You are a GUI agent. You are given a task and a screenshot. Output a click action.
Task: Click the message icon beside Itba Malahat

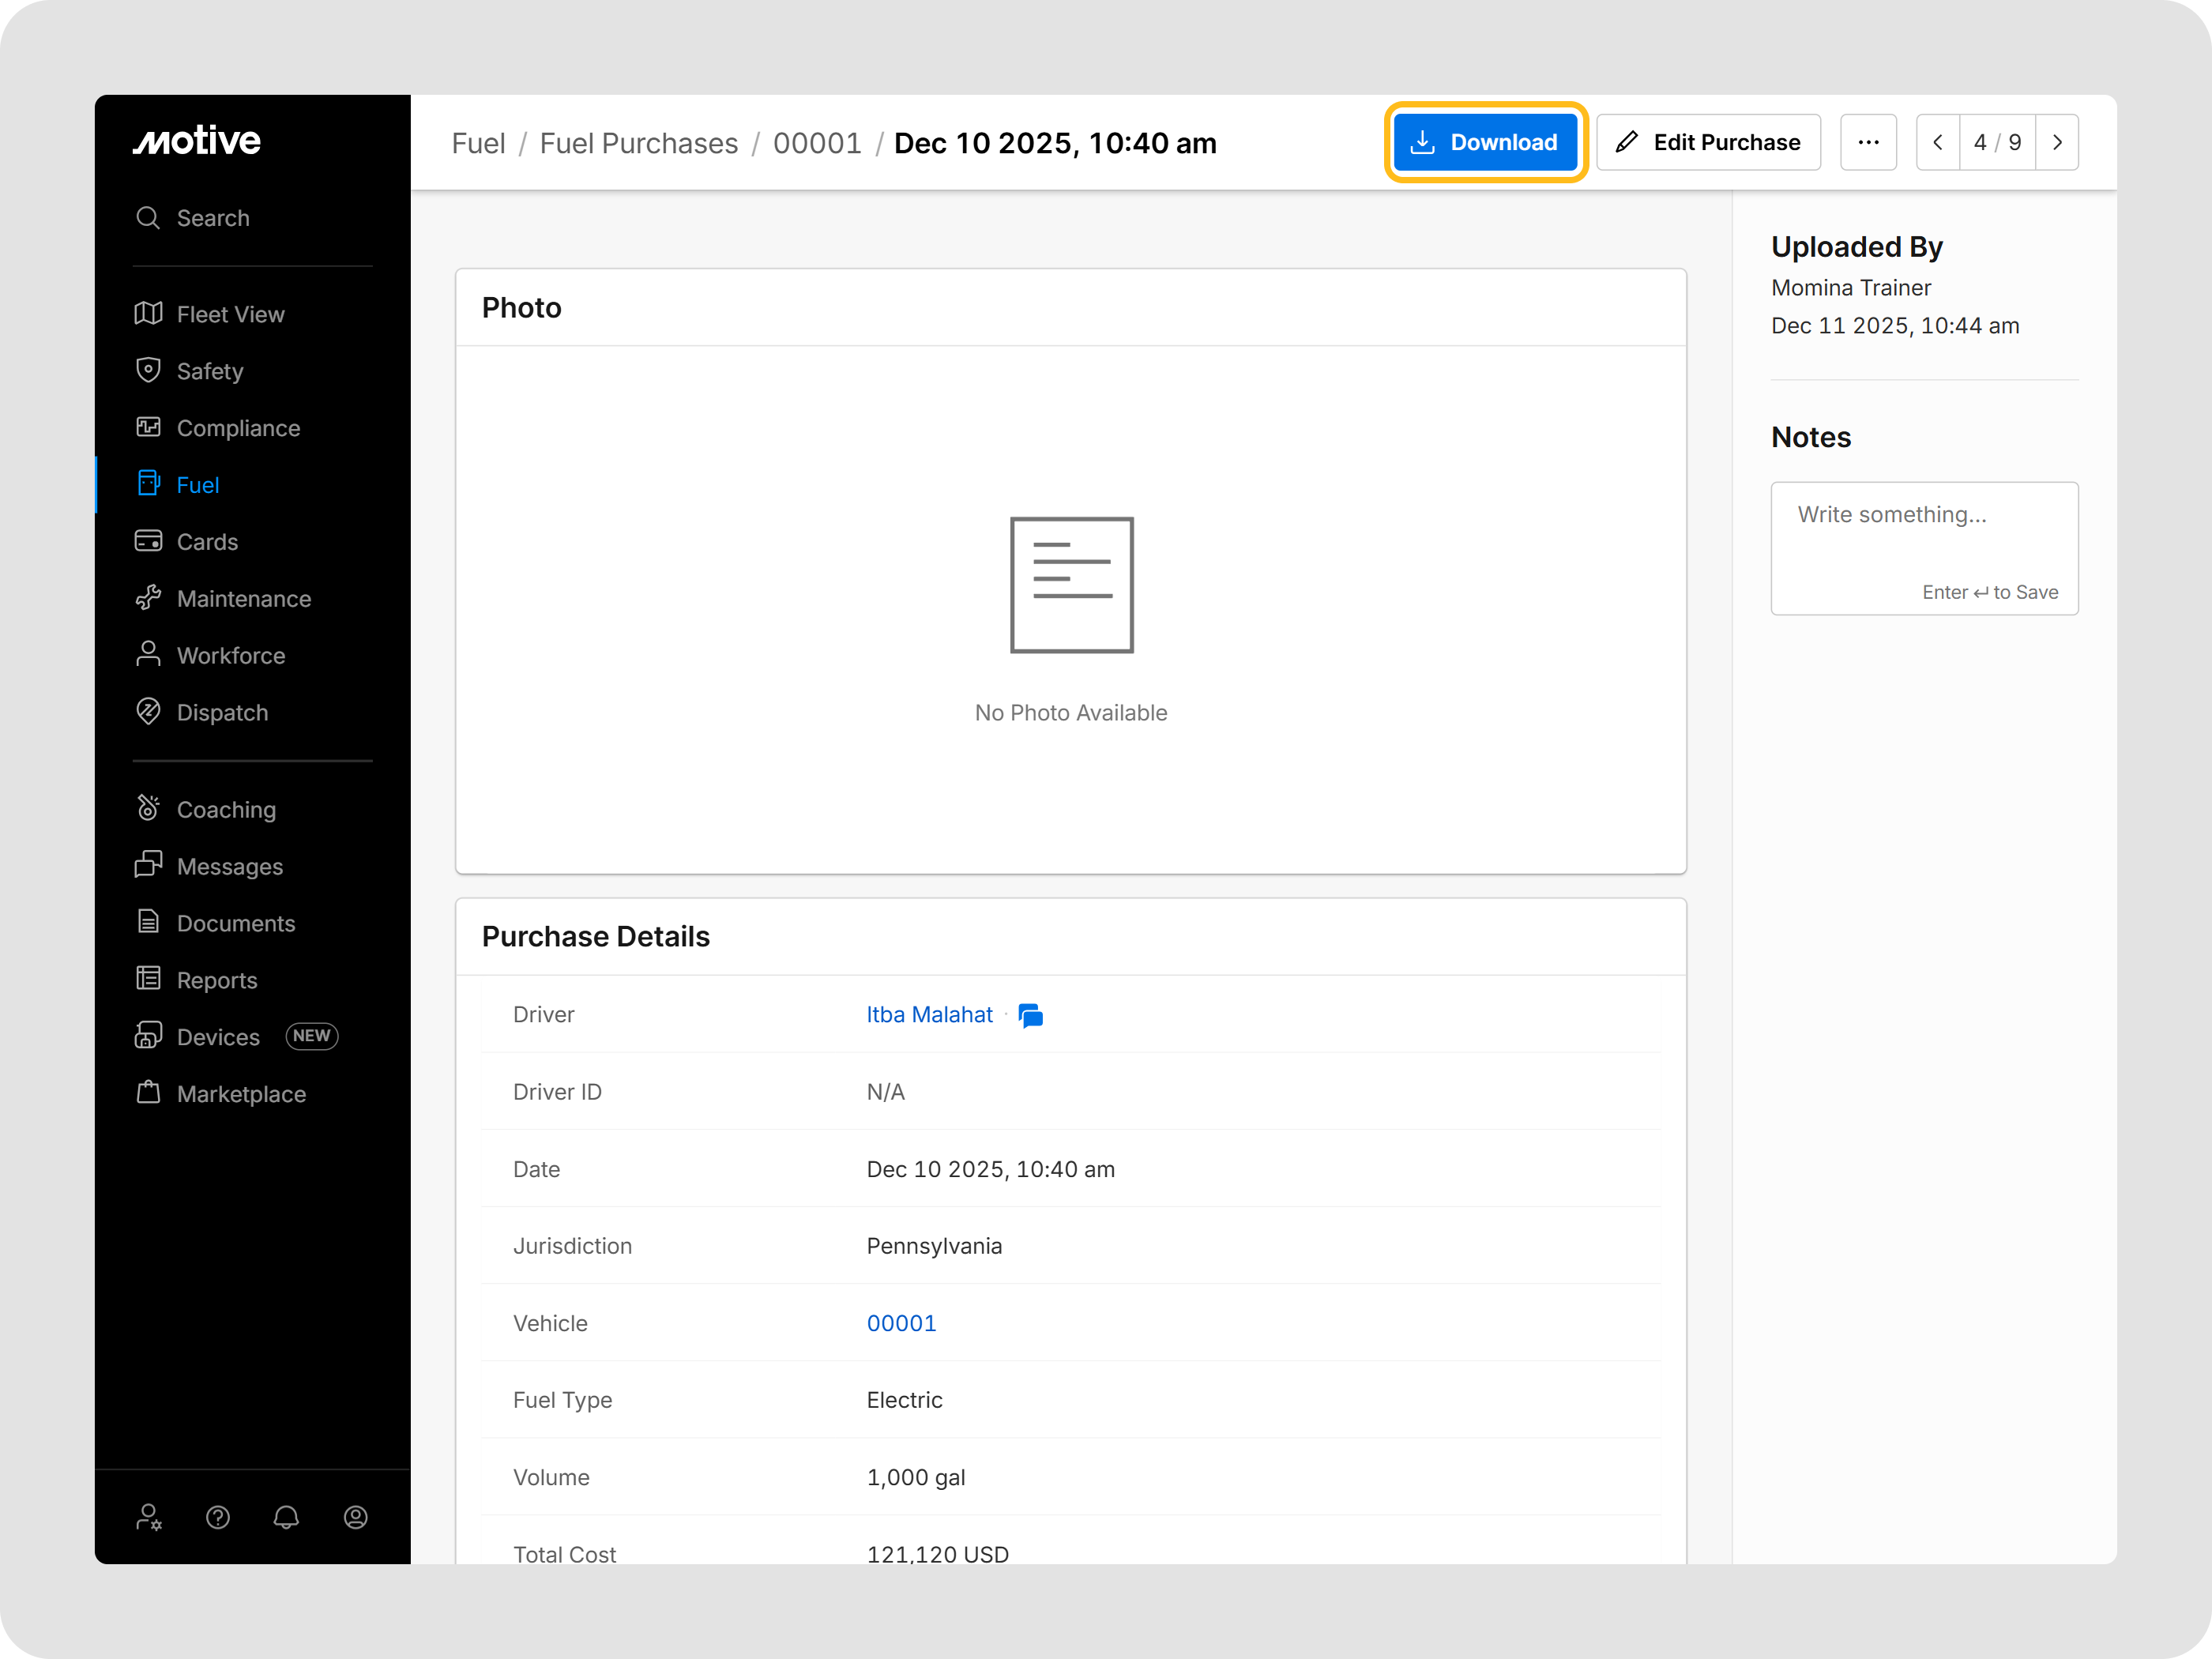(x=1030, y=1015)
